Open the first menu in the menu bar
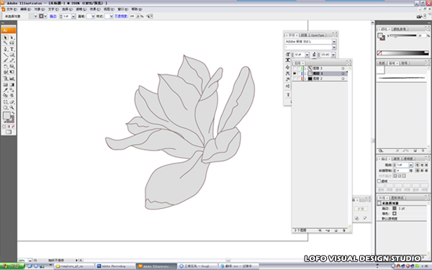 tap(12, 9)
